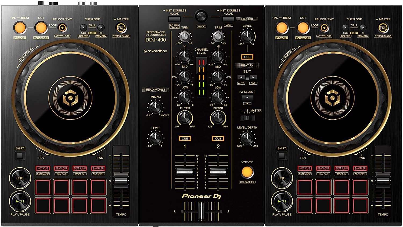
Task: Click channel 1 MID EQ knob
Action: coord(185,77)
